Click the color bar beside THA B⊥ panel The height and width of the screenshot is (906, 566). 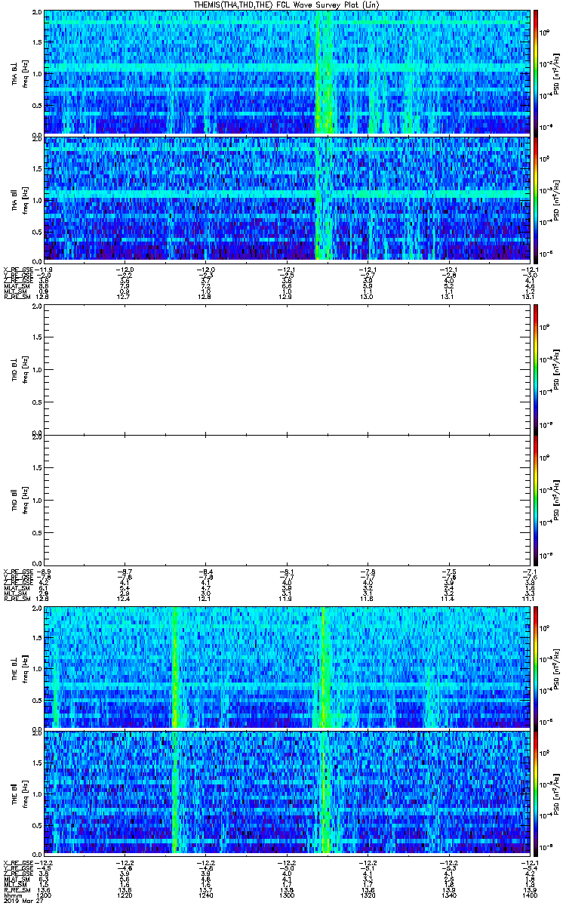[x=536, y=72]
